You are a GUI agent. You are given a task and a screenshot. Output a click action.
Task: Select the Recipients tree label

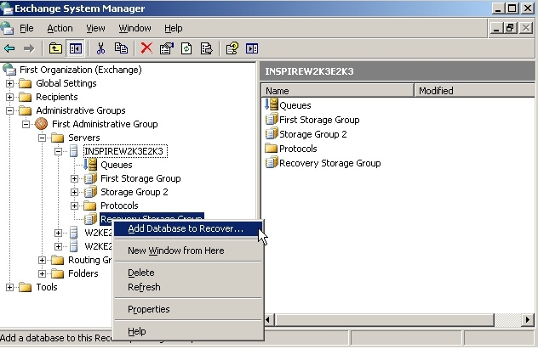(57, 97)
